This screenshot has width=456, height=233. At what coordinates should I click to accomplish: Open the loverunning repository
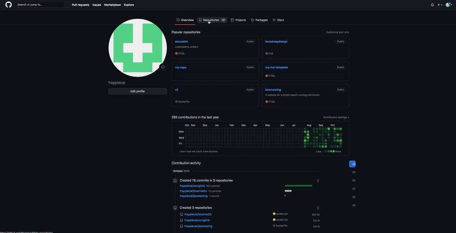pos(273,90)
